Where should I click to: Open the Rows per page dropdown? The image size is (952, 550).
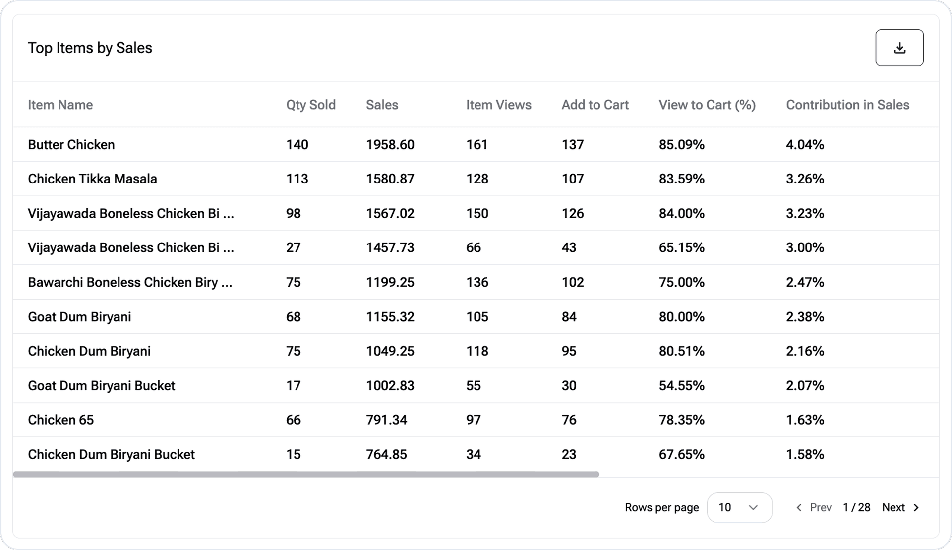(739, 507)
